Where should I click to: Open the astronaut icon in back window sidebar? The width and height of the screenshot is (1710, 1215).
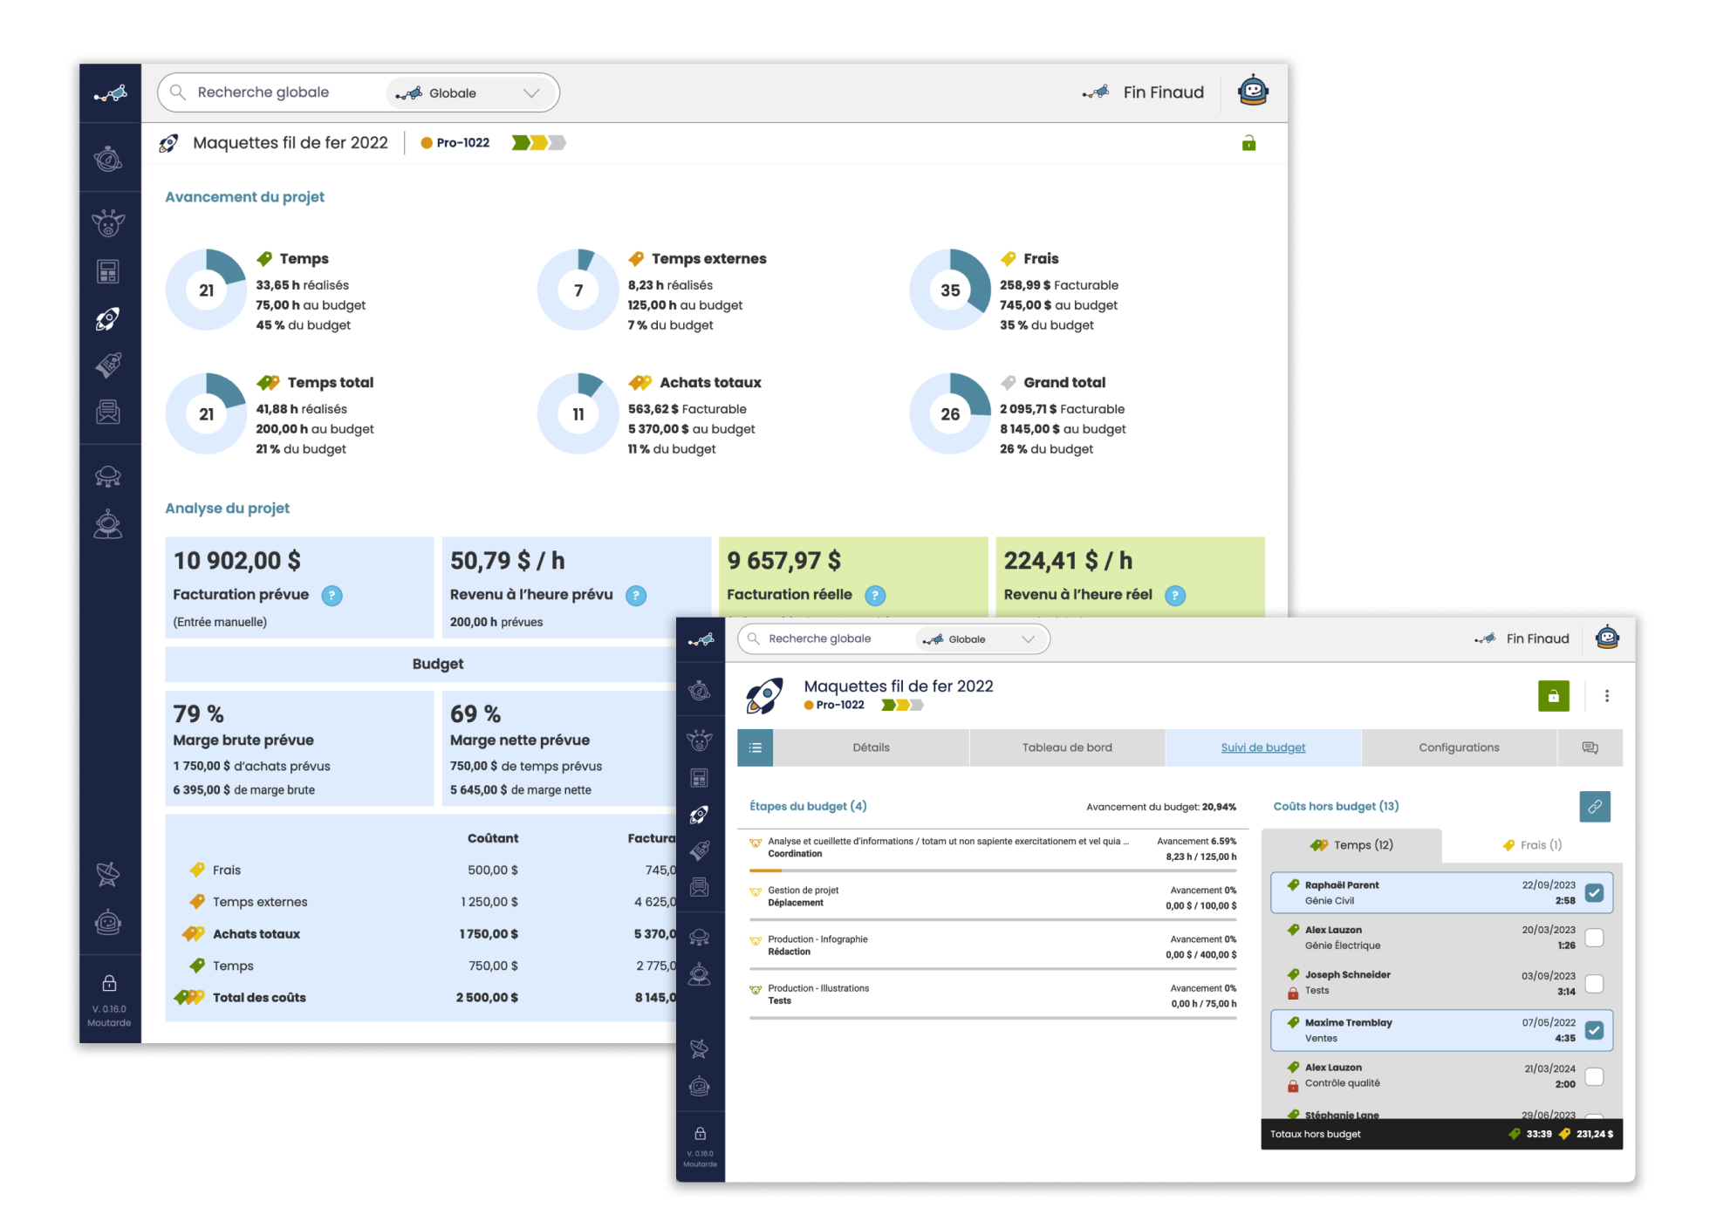pos(108,523)
